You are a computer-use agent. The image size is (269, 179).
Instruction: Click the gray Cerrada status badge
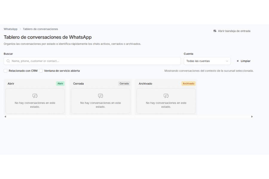[124, 84]
